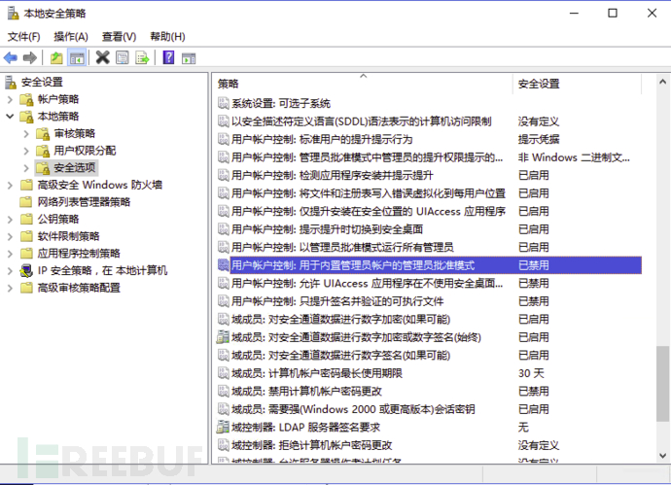Toggle the Show/Hide Console Tree icon
Screen dimensions: 671x485
pos(77,57)
